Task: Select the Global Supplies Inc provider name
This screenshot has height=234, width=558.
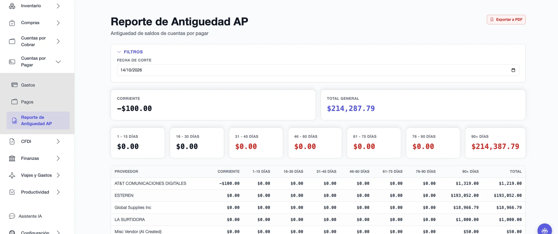Action: [133, 207]
